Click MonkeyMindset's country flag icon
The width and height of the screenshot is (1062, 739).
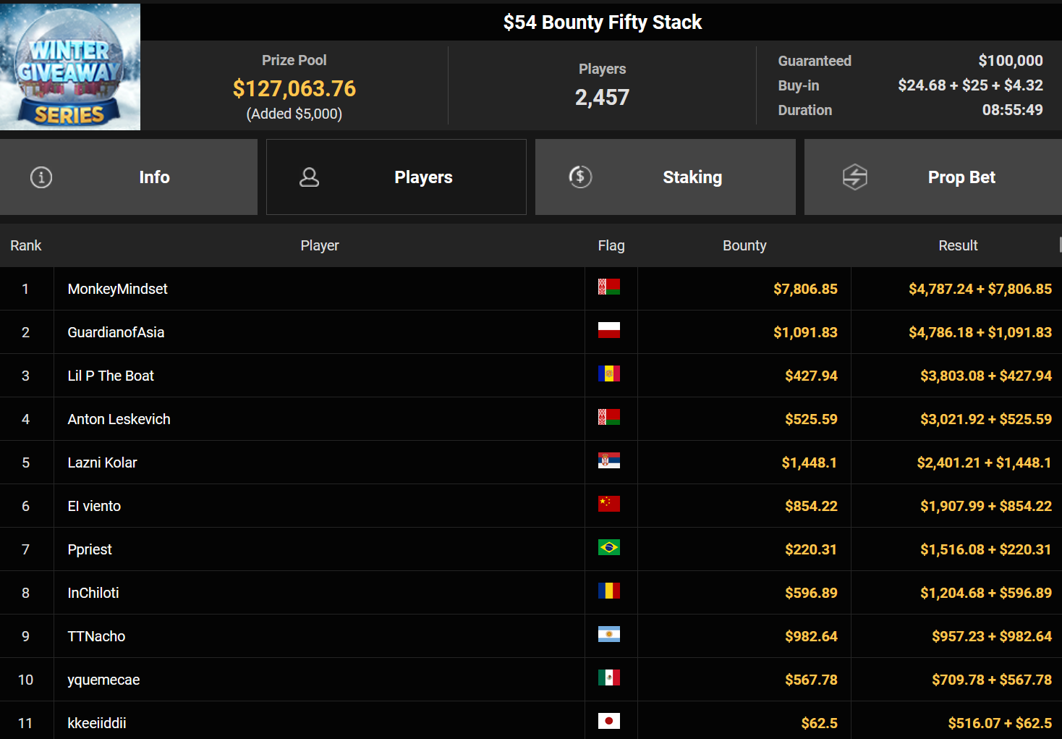coord(608,287)
